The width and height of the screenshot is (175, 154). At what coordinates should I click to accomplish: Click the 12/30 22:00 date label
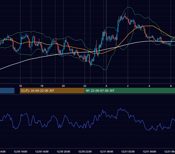coord(85,152)
